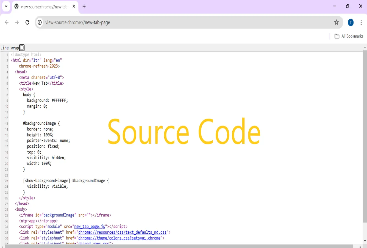Reload the current page
367x248 pixels.
pos(27,23)
